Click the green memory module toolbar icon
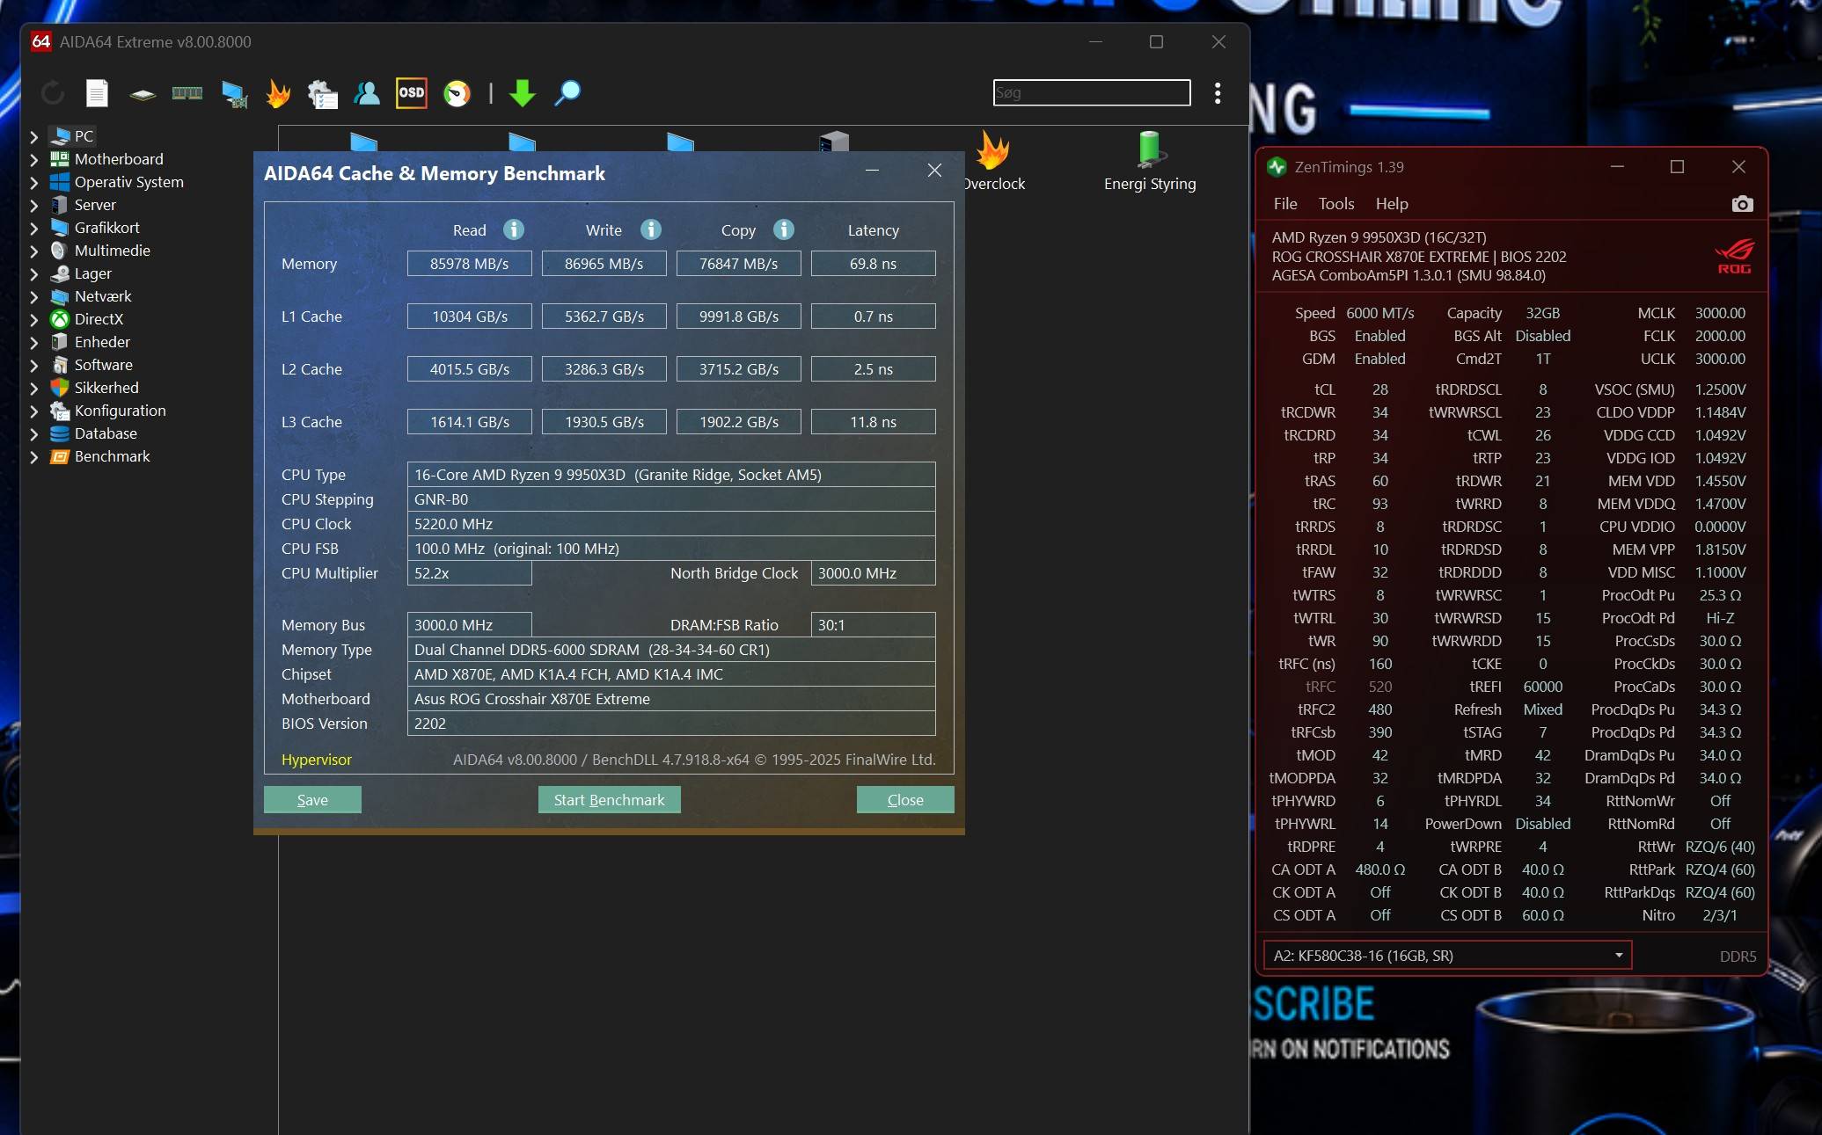1822x1135 pixels. coord(187,93)
